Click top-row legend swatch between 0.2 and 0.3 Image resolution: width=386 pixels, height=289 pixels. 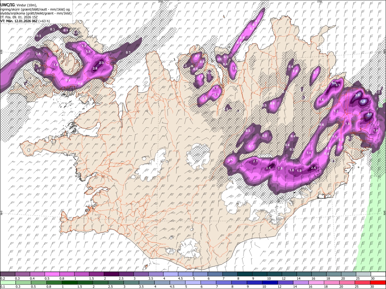tap(8, 274)
